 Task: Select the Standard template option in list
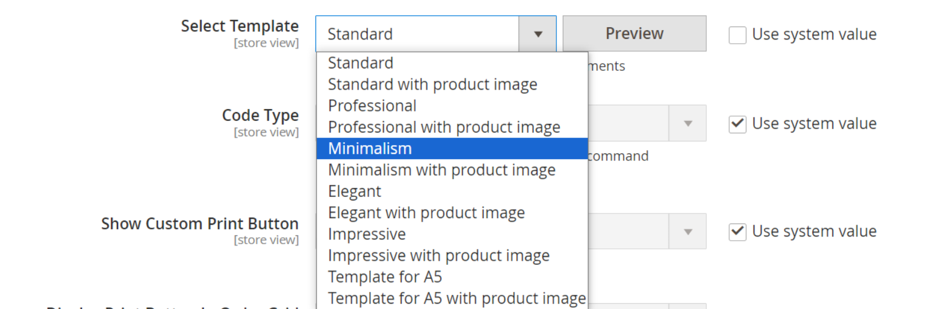(x=361, y=63)
